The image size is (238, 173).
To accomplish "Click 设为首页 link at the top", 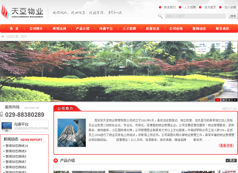I will point(210,7).
